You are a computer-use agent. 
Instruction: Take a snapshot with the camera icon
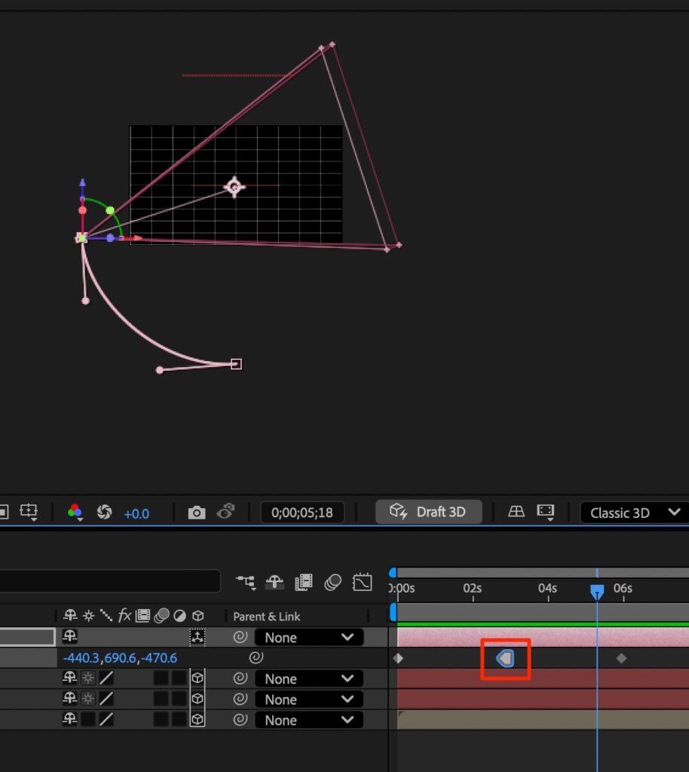[x=197, y=513]
